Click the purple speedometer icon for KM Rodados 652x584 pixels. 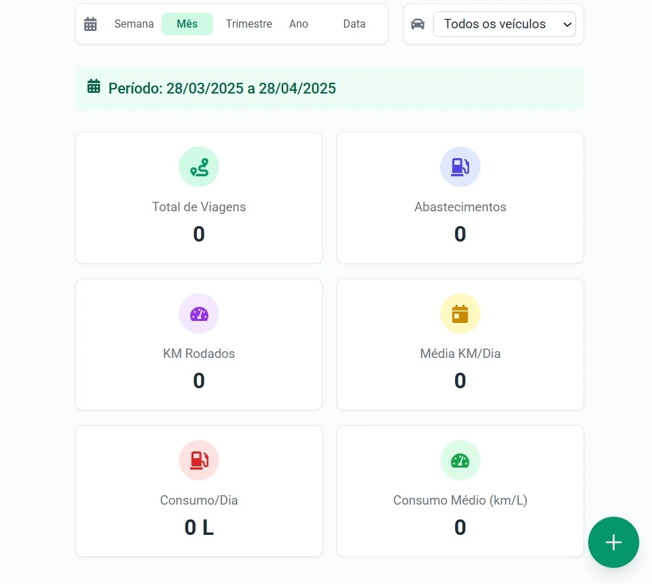[199, 314]
